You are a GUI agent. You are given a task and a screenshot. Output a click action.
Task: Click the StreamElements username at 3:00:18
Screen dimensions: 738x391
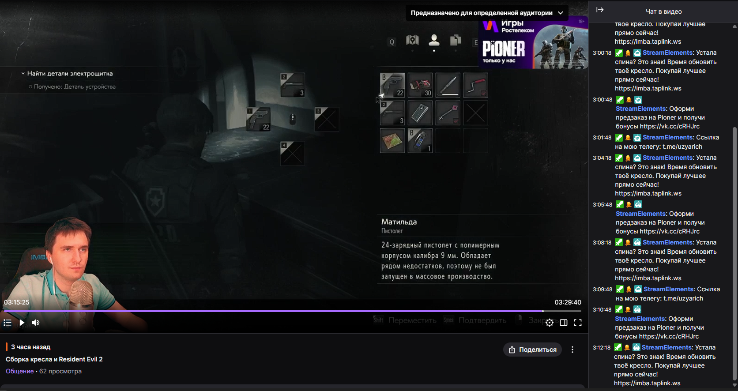point(668,53)
